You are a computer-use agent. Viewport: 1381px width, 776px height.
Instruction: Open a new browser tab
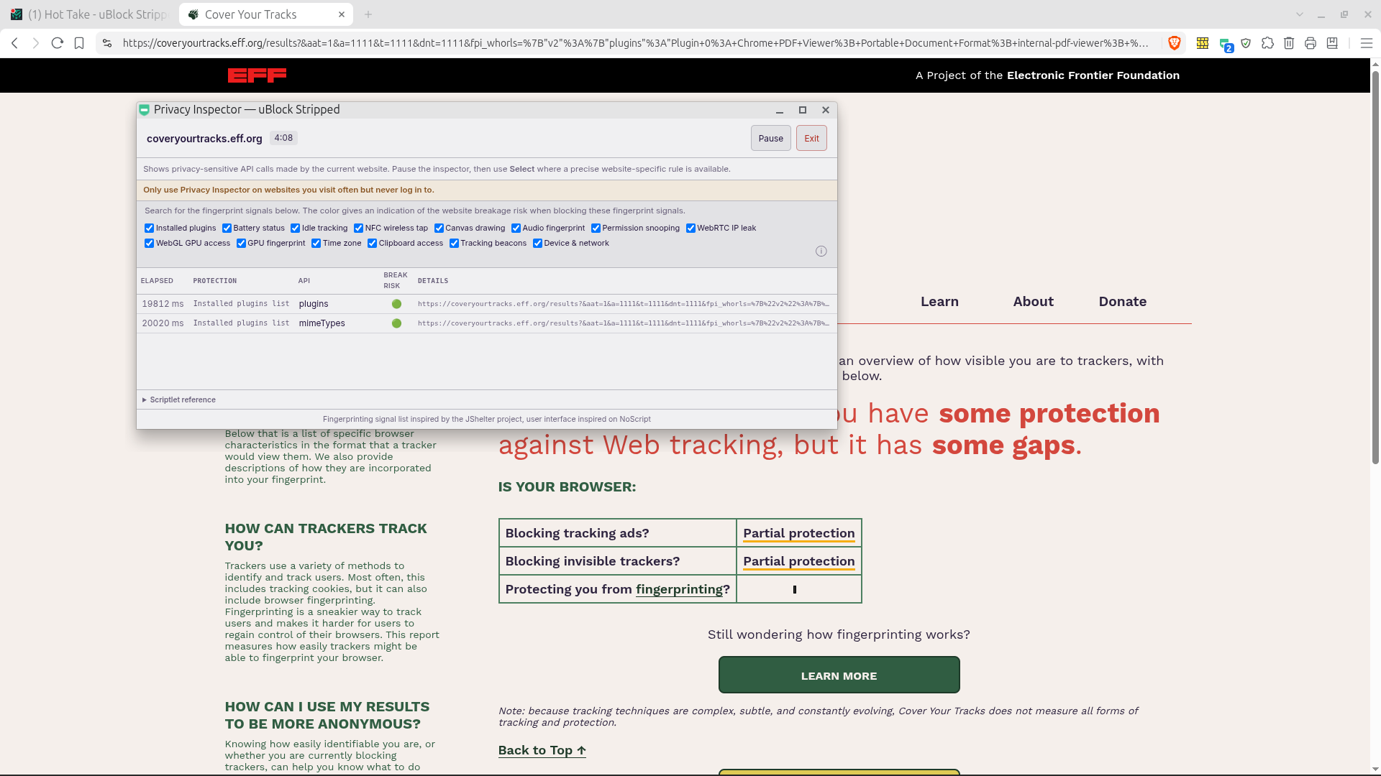pyautogui.click(x=368, y=14)
